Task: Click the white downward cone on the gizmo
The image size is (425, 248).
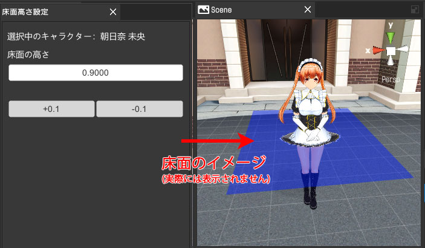Action: (x=391, y=61)
